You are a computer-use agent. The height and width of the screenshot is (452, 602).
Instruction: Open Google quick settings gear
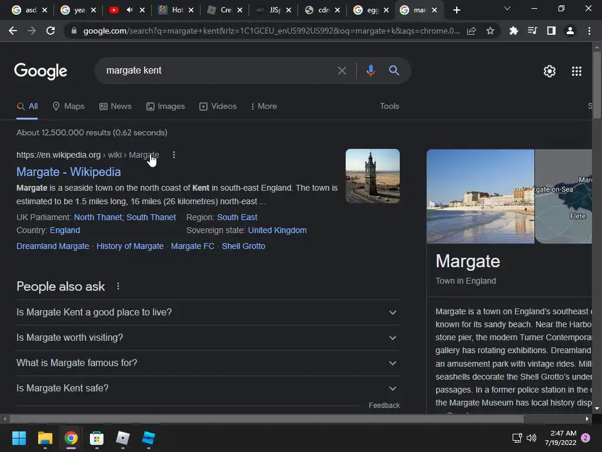tap(550, 71)
